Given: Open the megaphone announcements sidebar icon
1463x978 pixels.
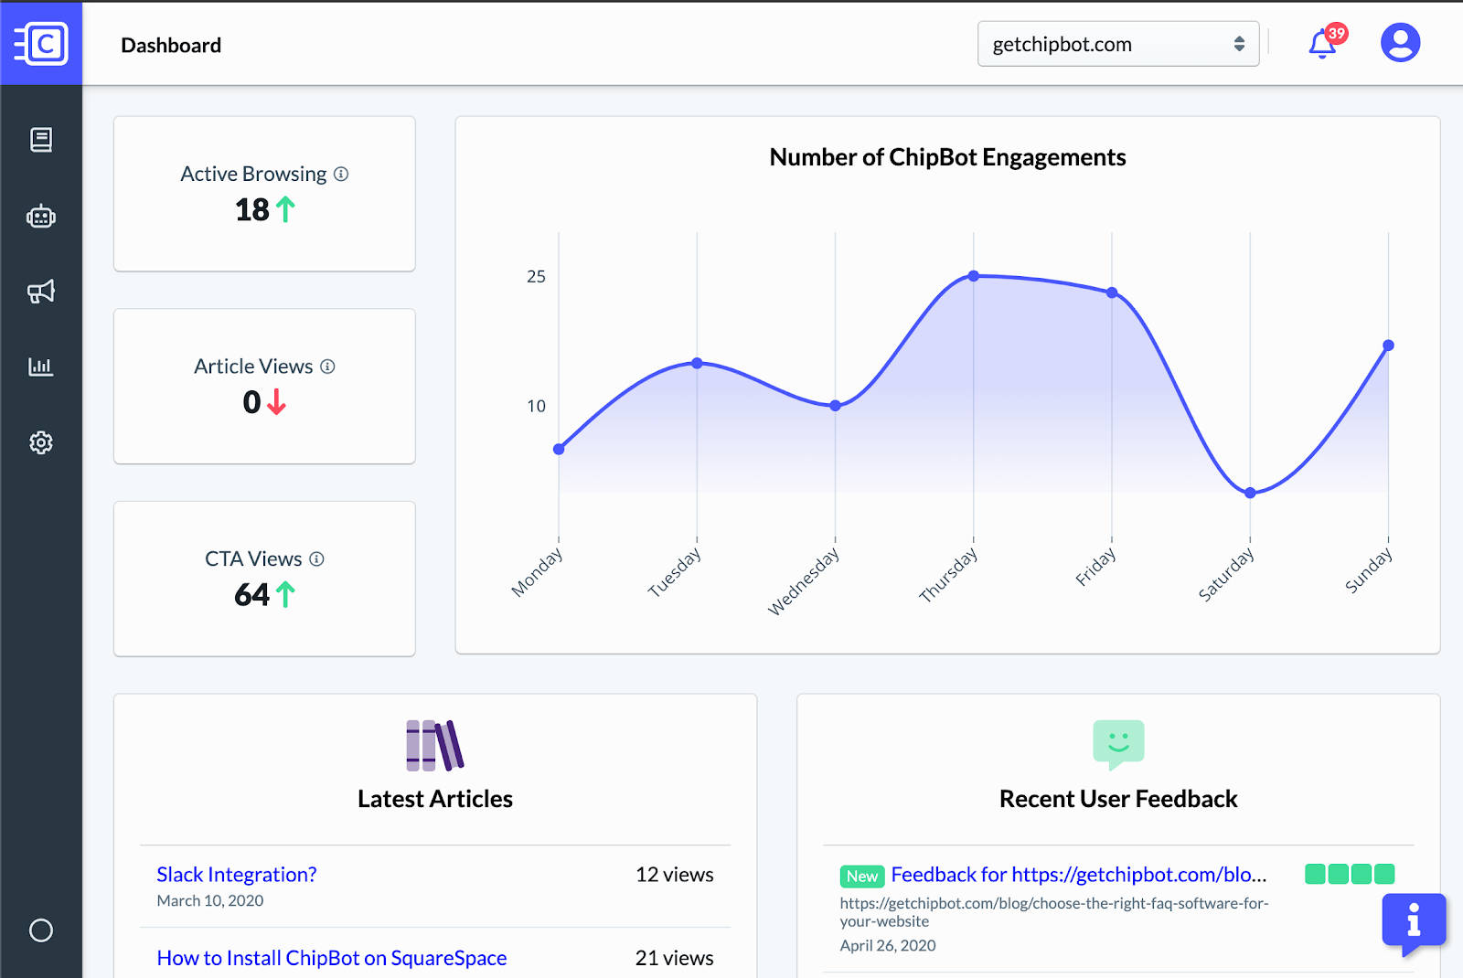Looking at the screenshot, I should tap(41, 292).
